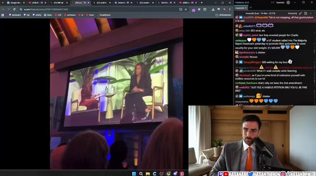Click username sochumpy in chat
The height and width of the screenshot is (176, 316).
click(x=249, y=96)
